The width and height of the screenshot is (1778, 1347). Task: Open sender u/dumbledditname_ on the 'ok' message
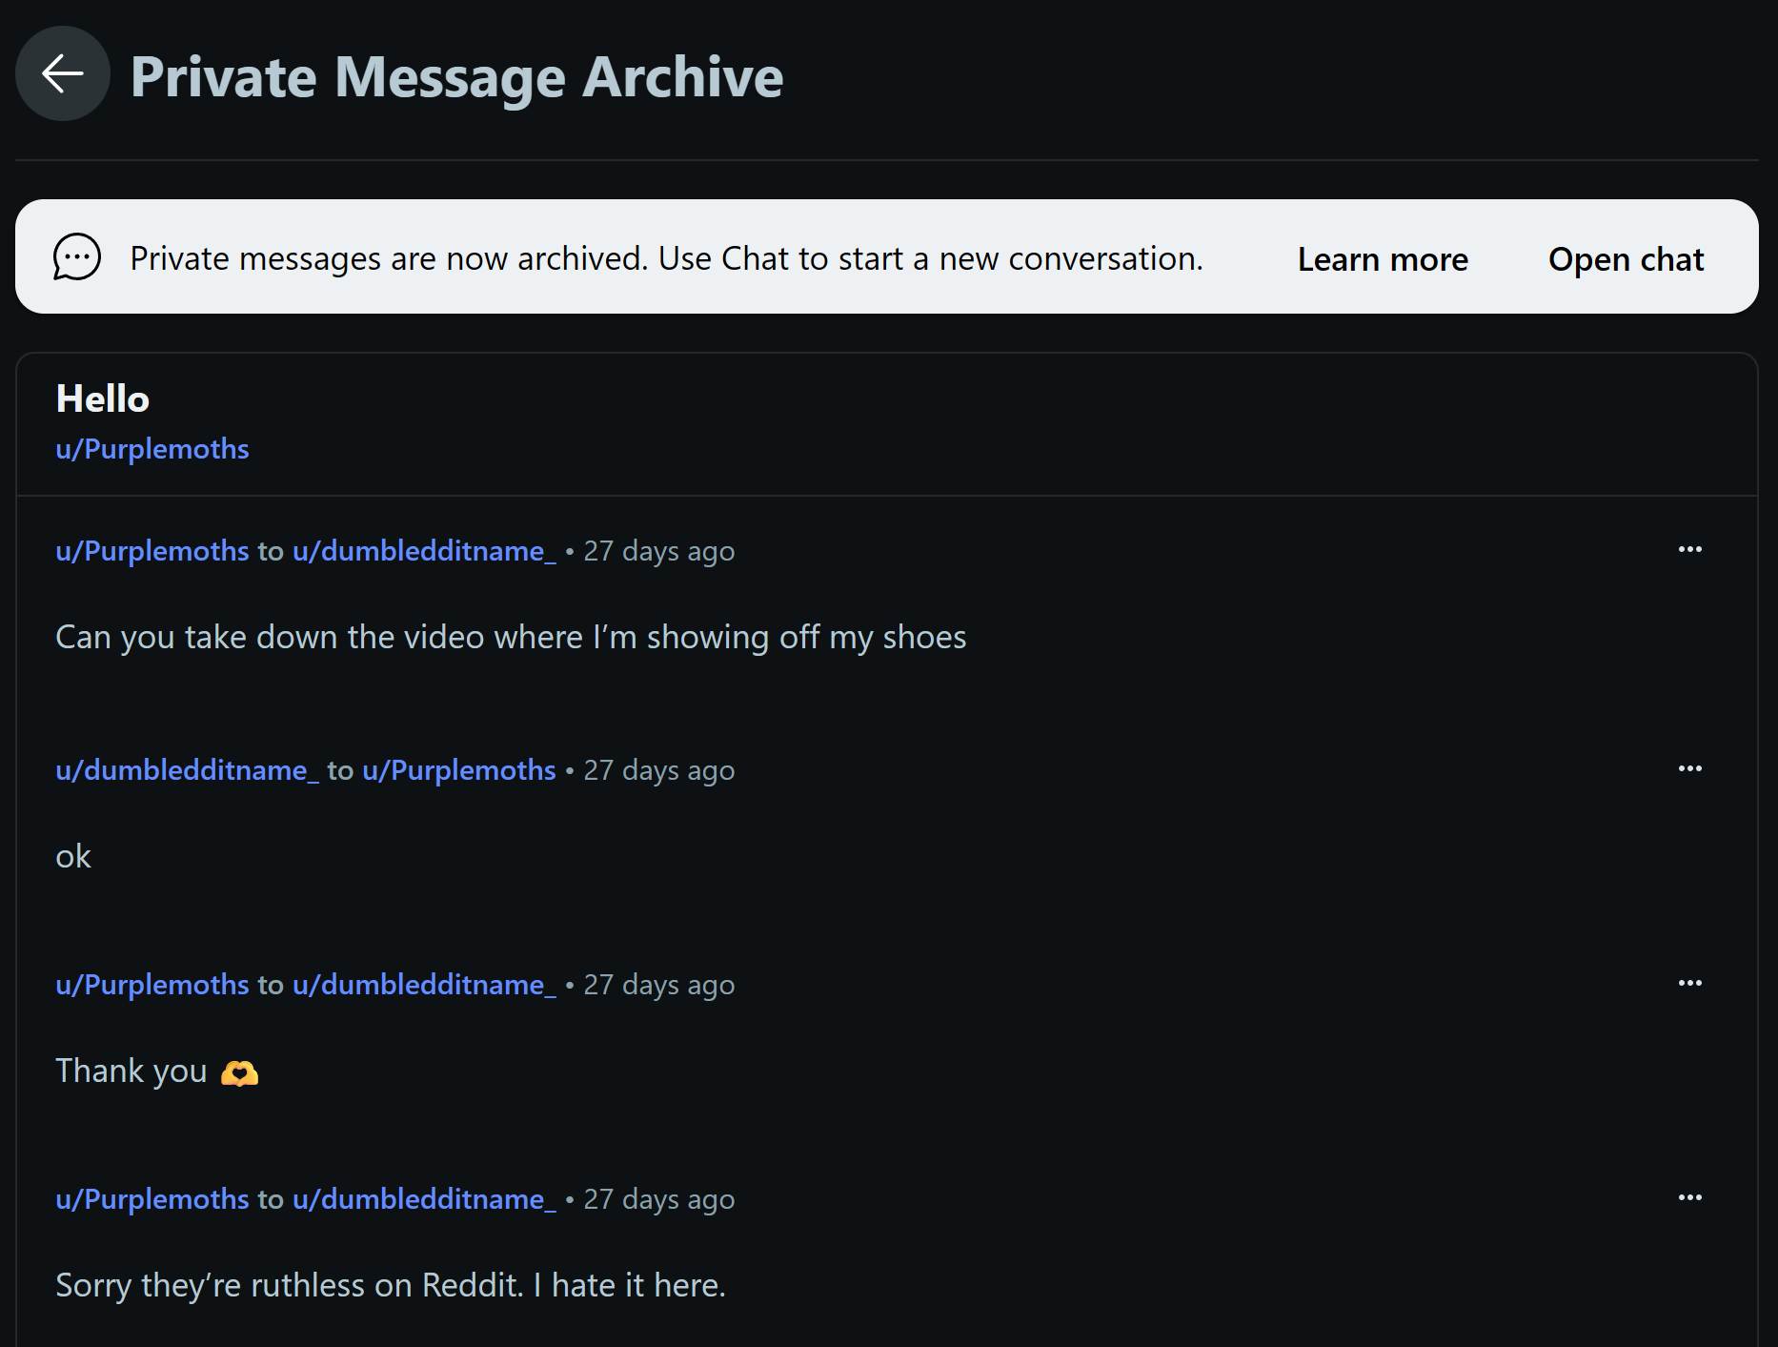point(188,770)
